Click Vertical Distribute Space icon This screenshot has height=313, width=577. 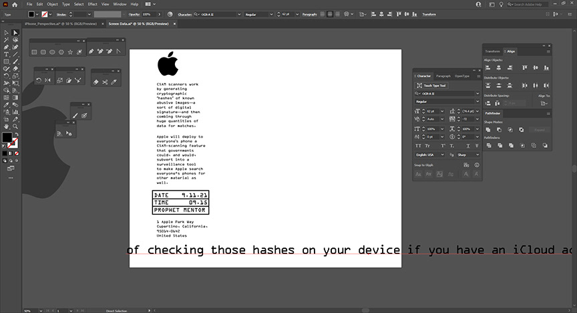coord(488,103)
